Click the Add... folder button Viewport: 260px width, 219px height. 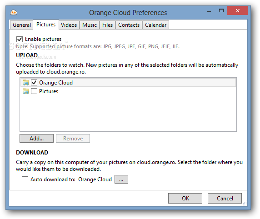tap(36, 138)
